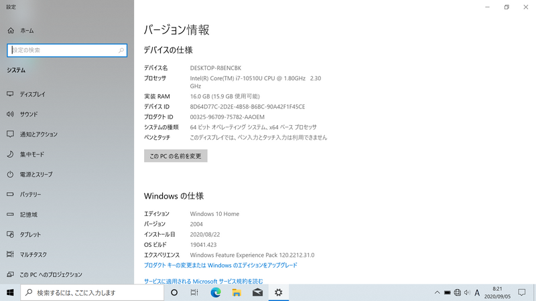This screenshot has height=301, width=536.
Task: Click the battery tray icon
Action: [447, 292]
